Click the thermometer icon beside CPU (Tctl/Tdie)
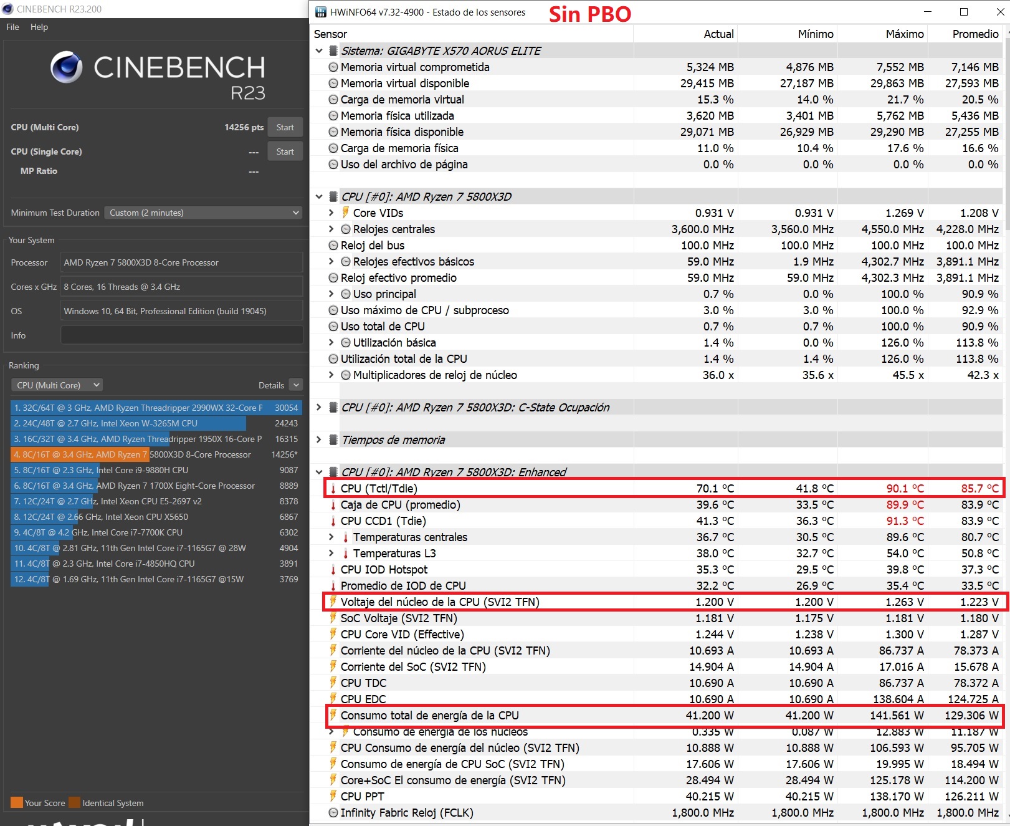This screenshot has width=1010, height=826. [x=333, y=489]
